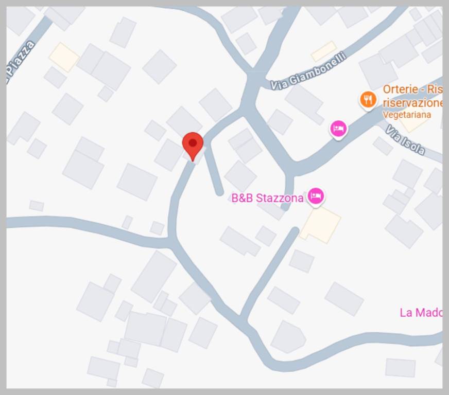Open the B&B Stazzona pink hotel icon

pyautogui.click(x=316, y=197)
